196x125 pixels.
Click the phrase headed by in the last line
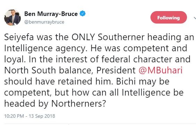(x=26, y=104)
